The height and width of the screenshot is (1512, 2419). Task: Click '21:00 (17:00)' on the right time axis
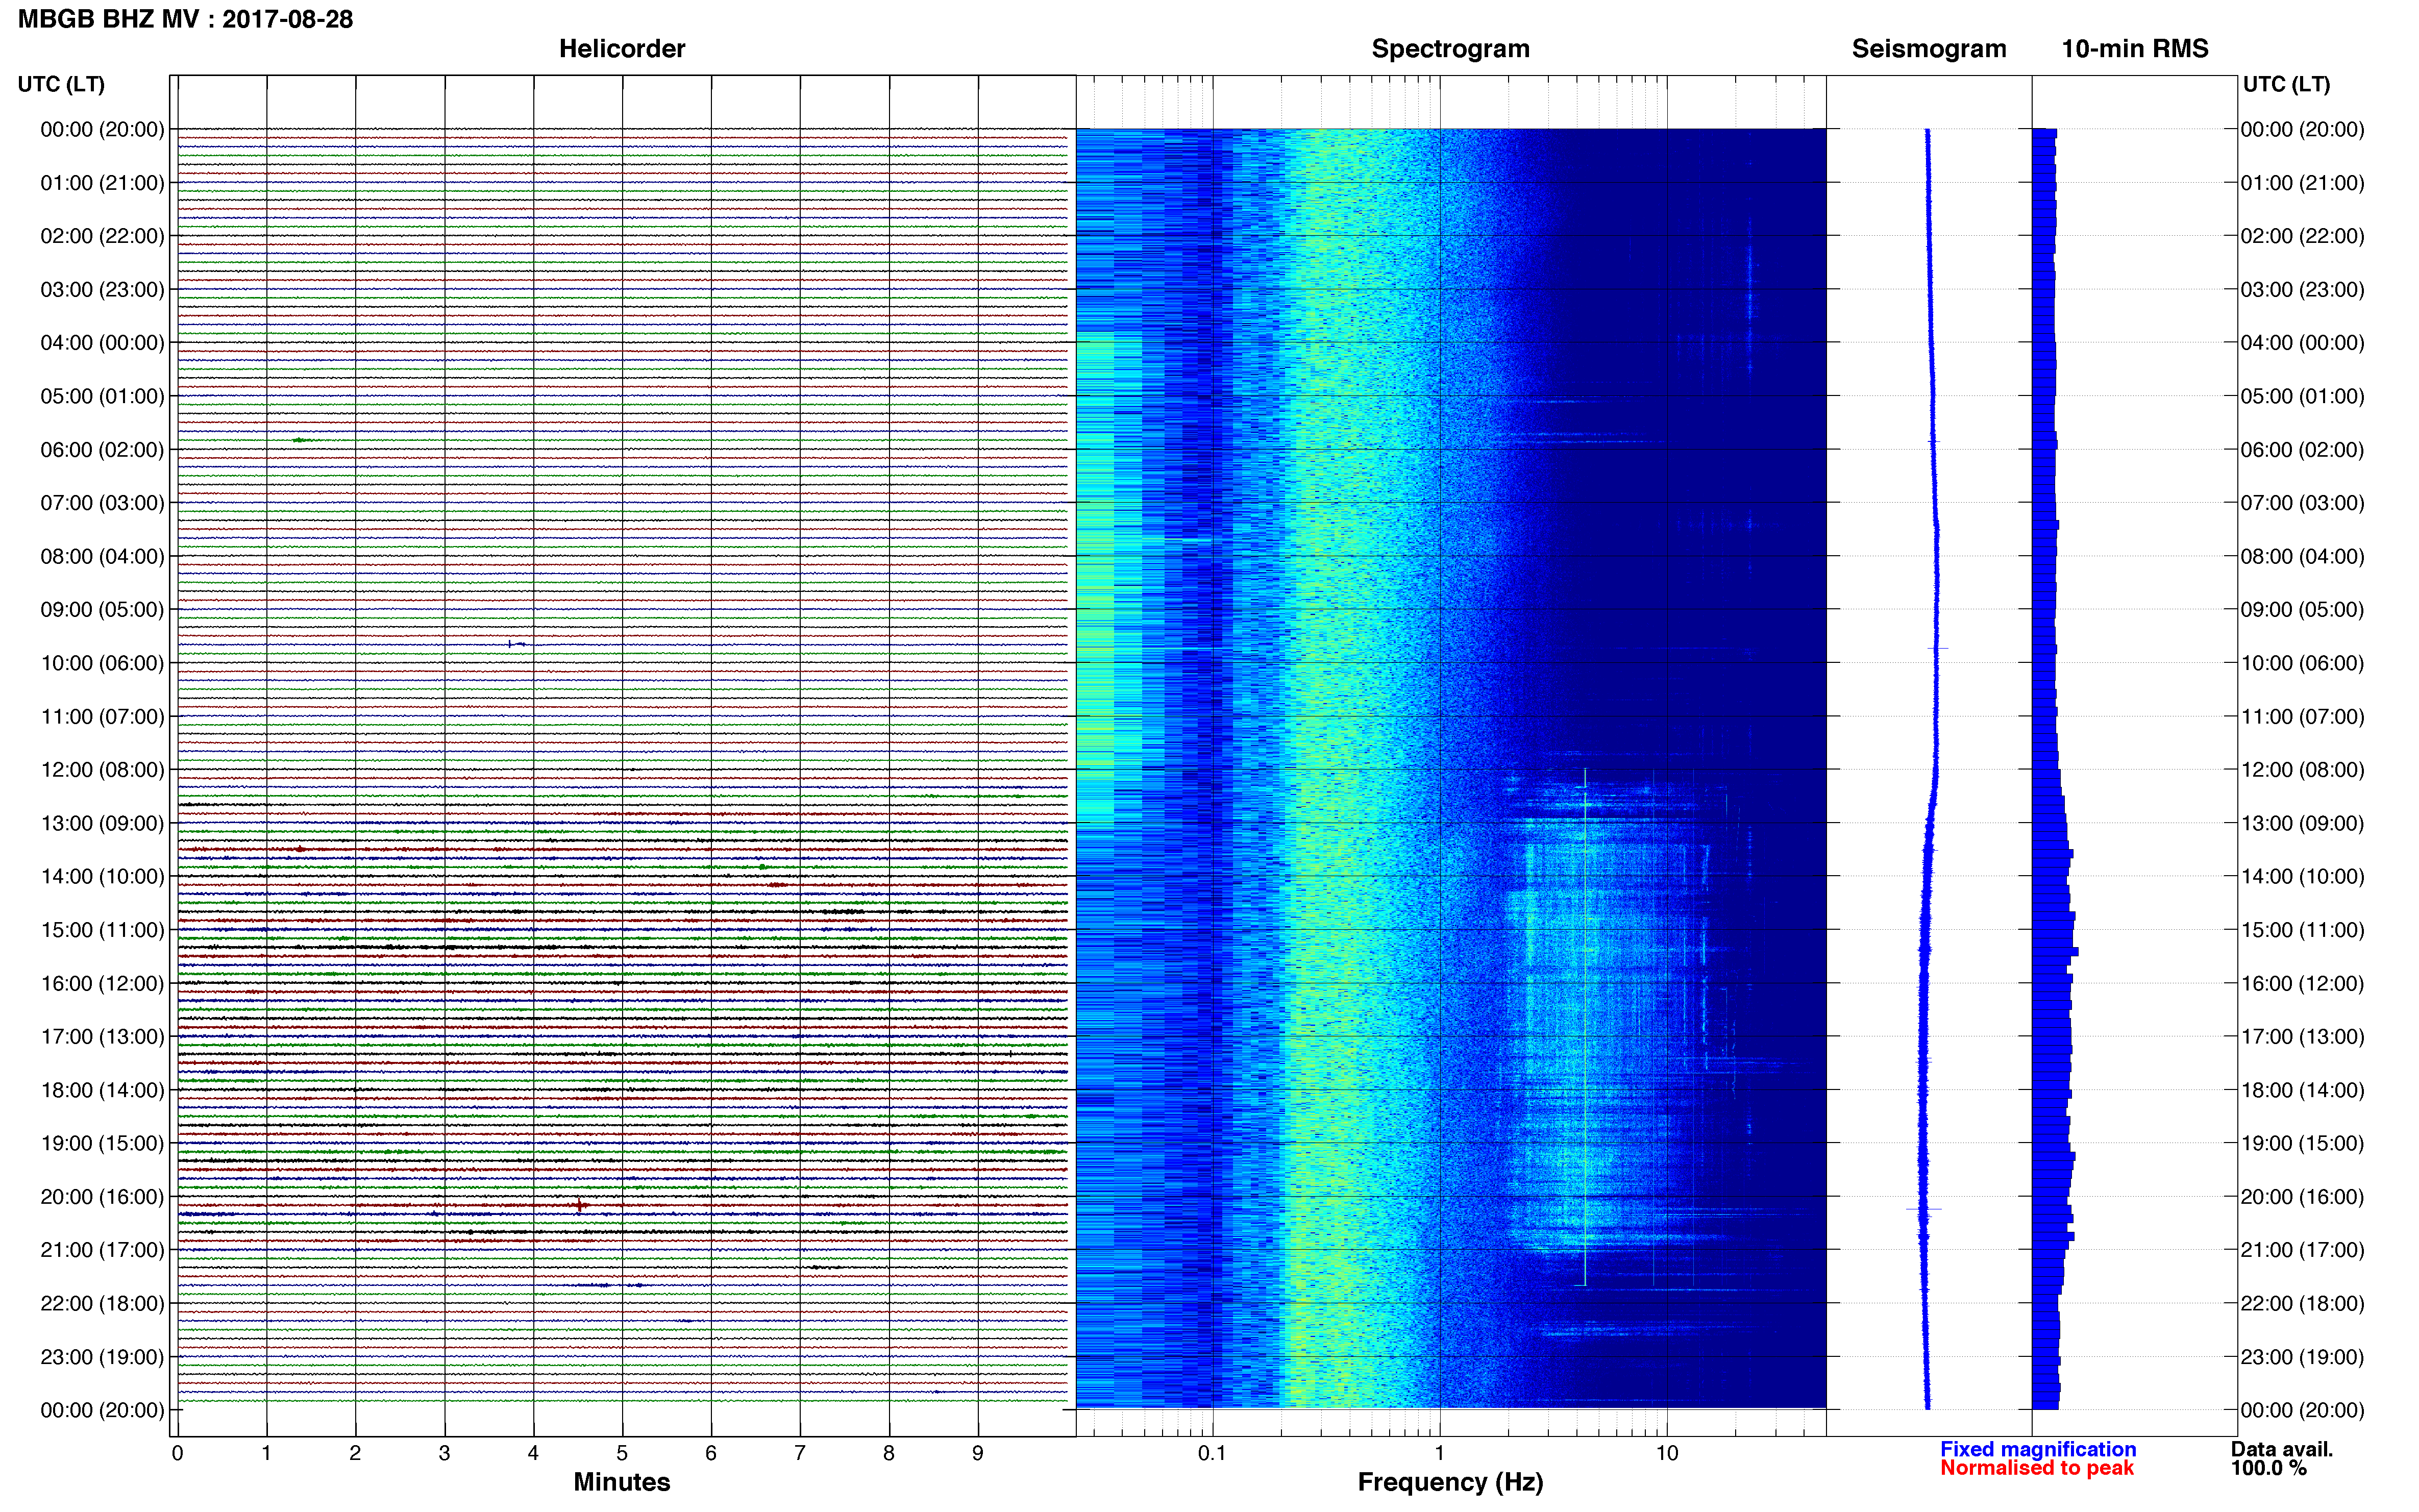[2302, 1250]
